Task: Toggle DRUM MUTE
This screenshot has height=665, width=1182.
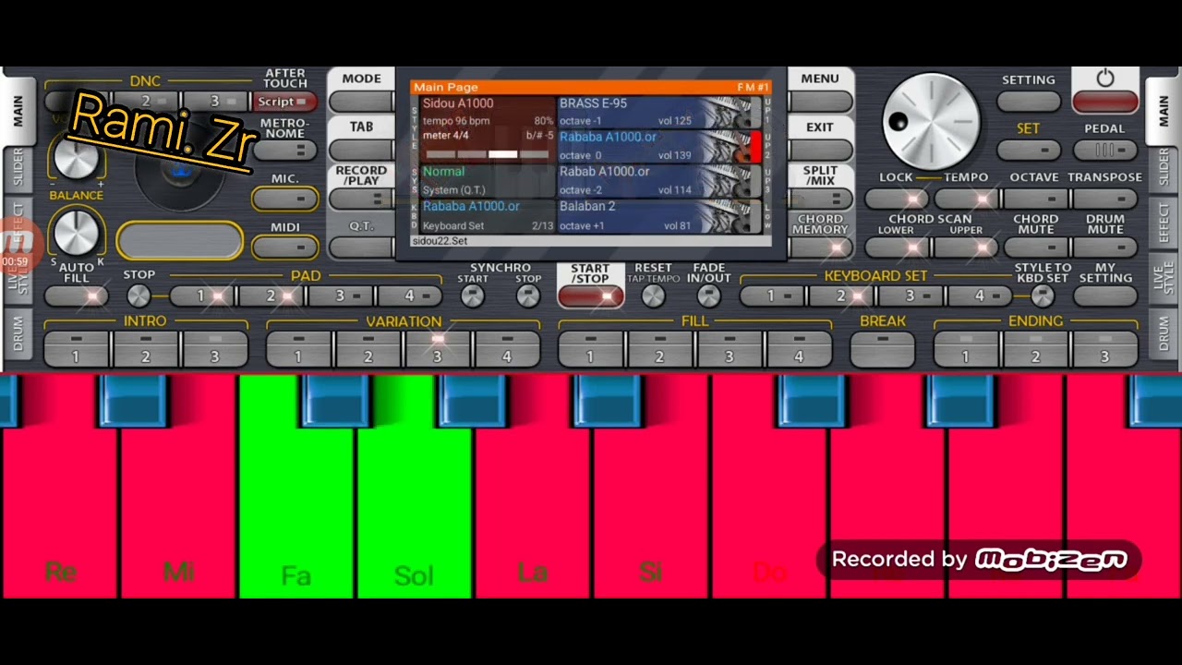Action: (x=1105, y=247)
